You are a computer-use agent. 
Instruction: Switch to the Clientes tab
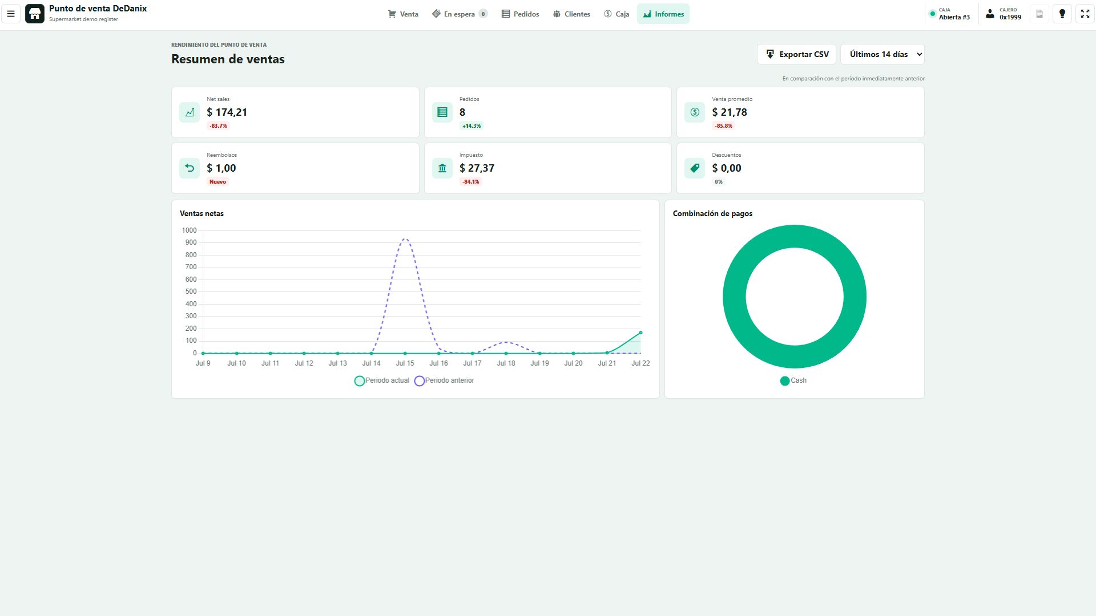pyautogui.click(x=571, y=14)
